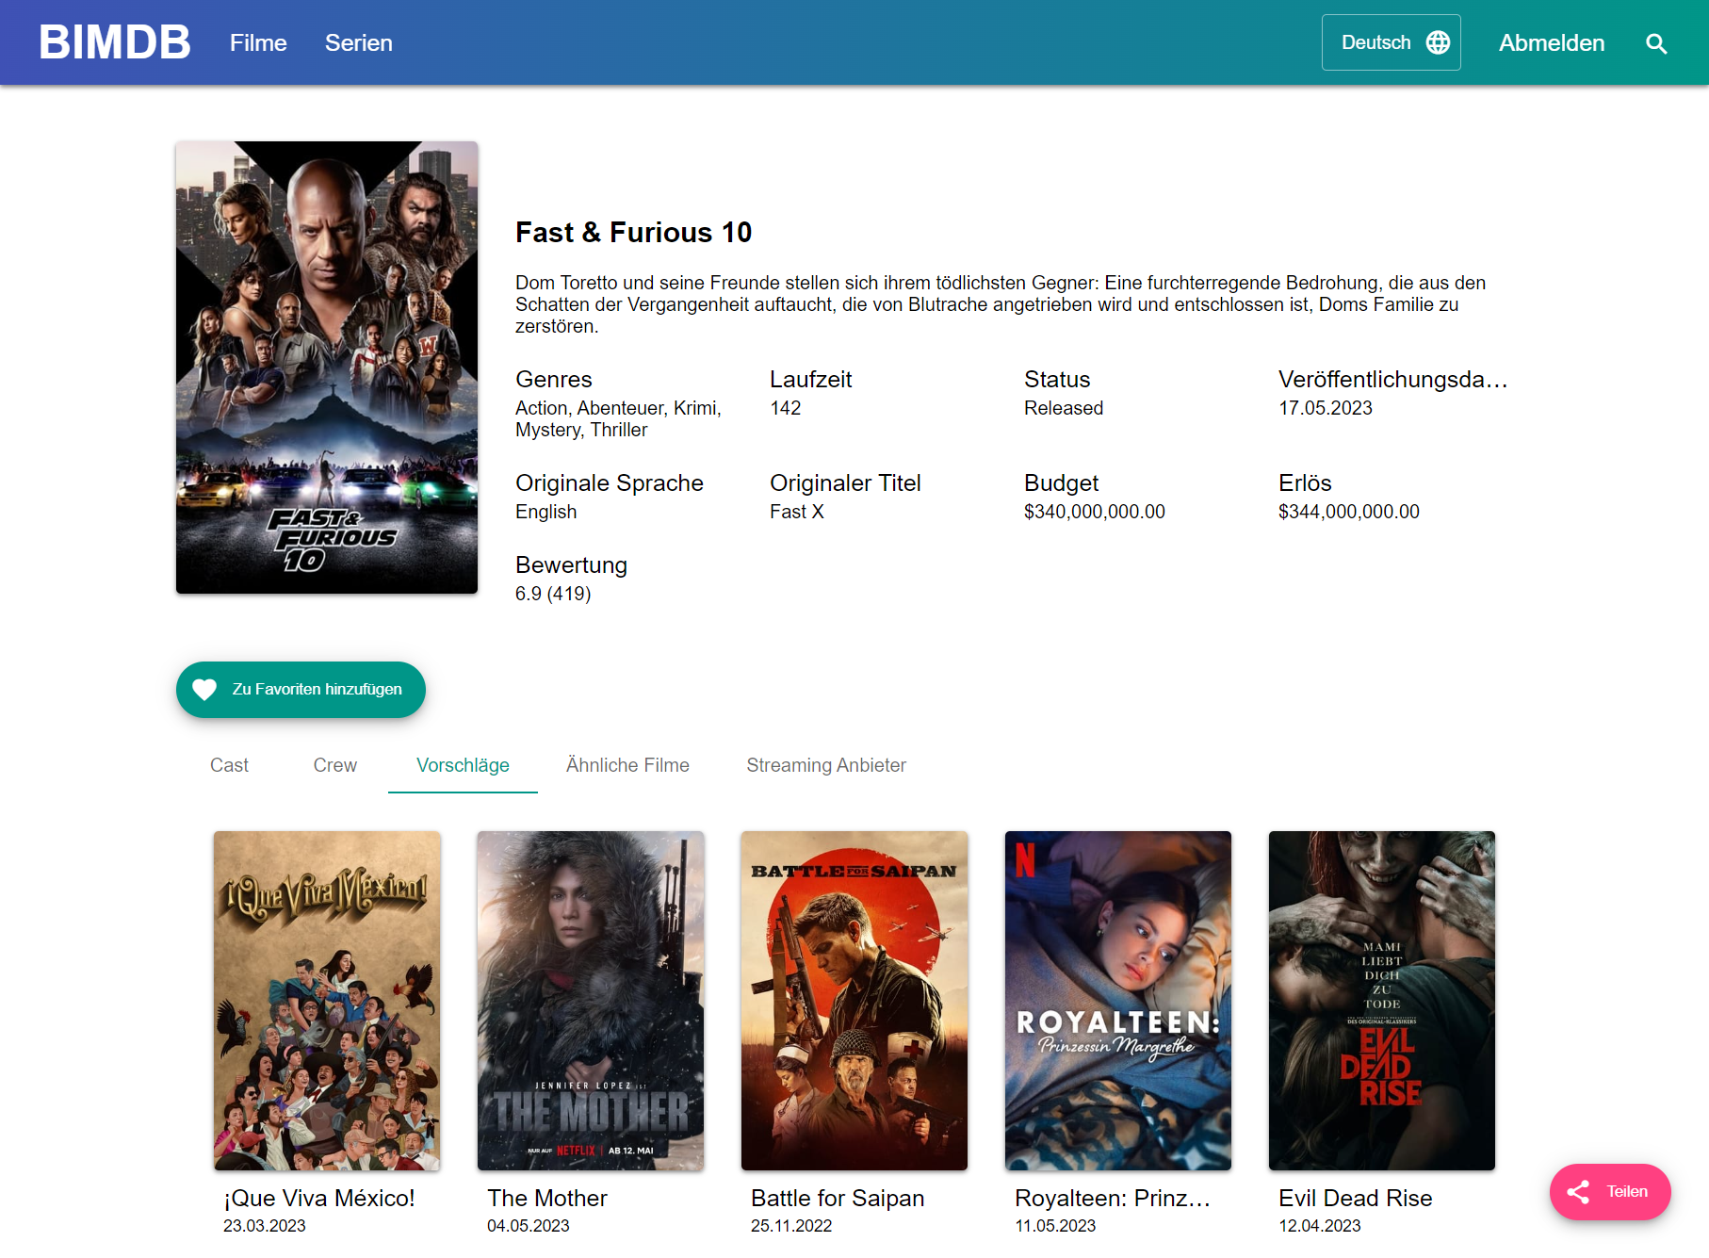Open the Royalteen Prinzessin Margrethe poster
This screenshot has width=1709, height=1258.
coord(1118,1001)
